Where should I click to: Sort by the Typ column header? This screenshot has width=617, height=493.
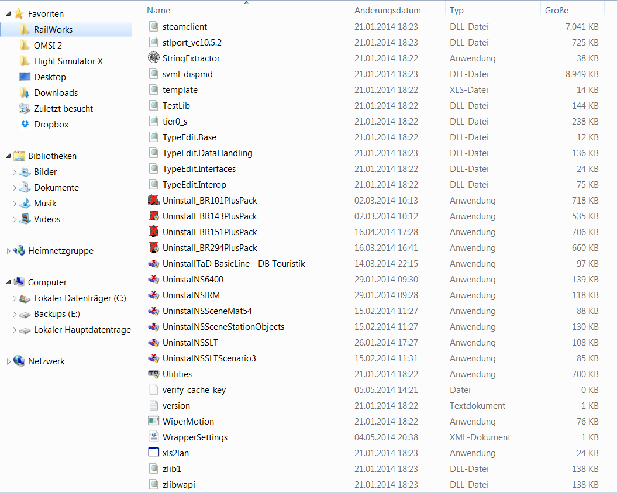(x=456, y=10)
